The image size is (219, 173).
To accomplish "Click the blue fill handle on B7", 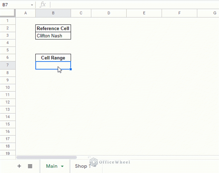I will pyautogui.click(x=70, y=69).
